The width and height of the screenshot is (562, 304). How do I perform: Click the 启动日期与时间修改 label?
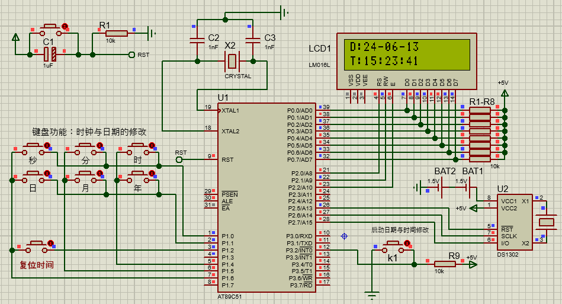[400, 230]
